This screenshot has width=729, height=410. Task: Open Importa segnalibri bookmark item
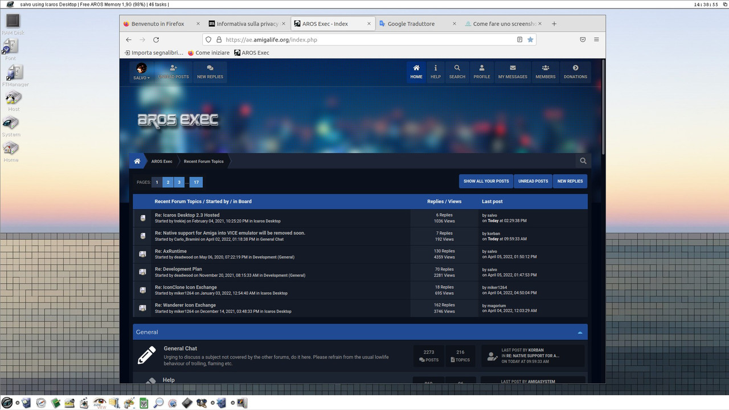[x=154, y=52]
